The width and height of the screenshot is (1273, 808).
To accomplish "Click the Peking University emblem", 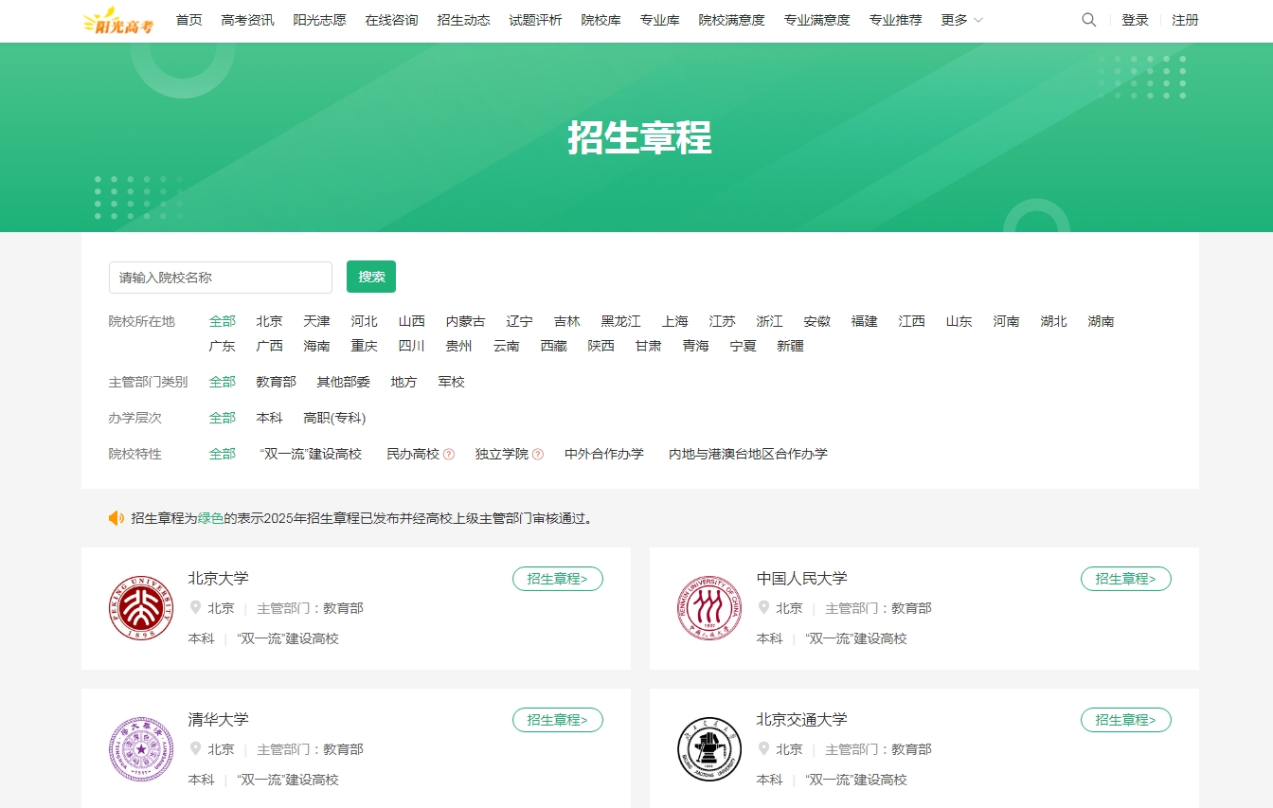I will (x=141, y=608).
